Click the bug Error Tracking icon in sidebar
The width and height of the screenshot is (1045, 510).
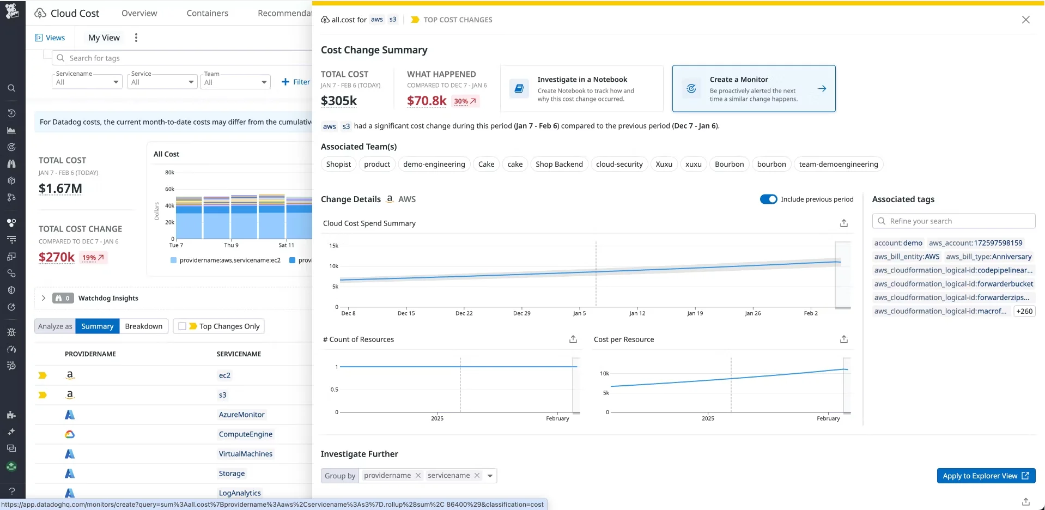pyautogui.click(x=11, y=332)
